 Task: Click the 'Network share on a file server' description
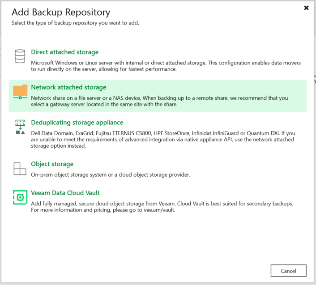tap(159, 101)
